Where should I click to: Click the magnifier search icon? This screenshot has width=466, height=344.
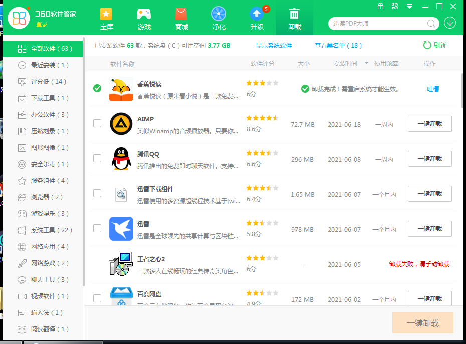tap(431, 24)
